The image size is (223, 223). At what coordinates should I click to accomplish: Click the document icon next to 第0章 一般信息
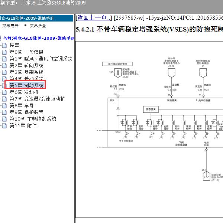tap(4, 52)
